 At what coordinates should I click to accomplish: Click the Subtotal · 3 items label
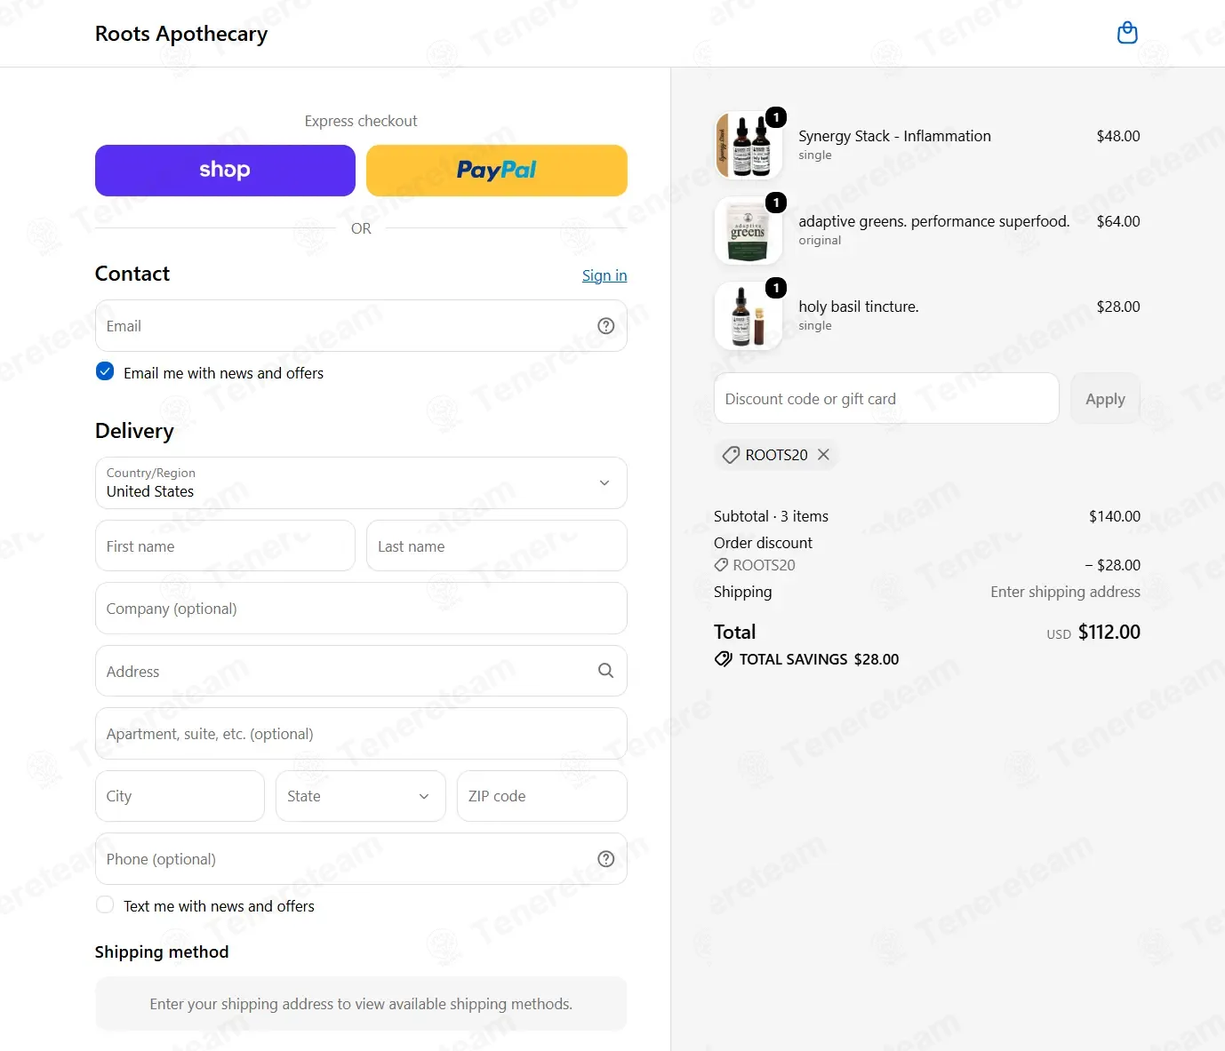point(771,516)
